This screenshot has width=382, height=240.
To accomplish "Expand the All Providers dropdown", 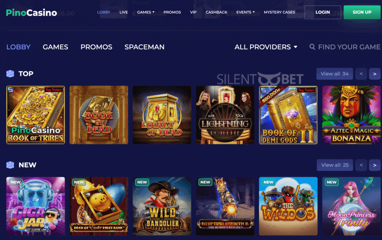I will (266, 47).
